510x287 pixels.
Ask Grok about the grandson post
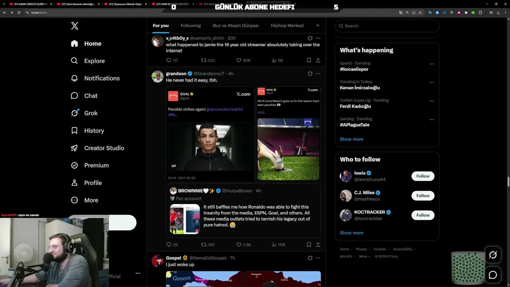pyautogui.click(x=310, y=73)
